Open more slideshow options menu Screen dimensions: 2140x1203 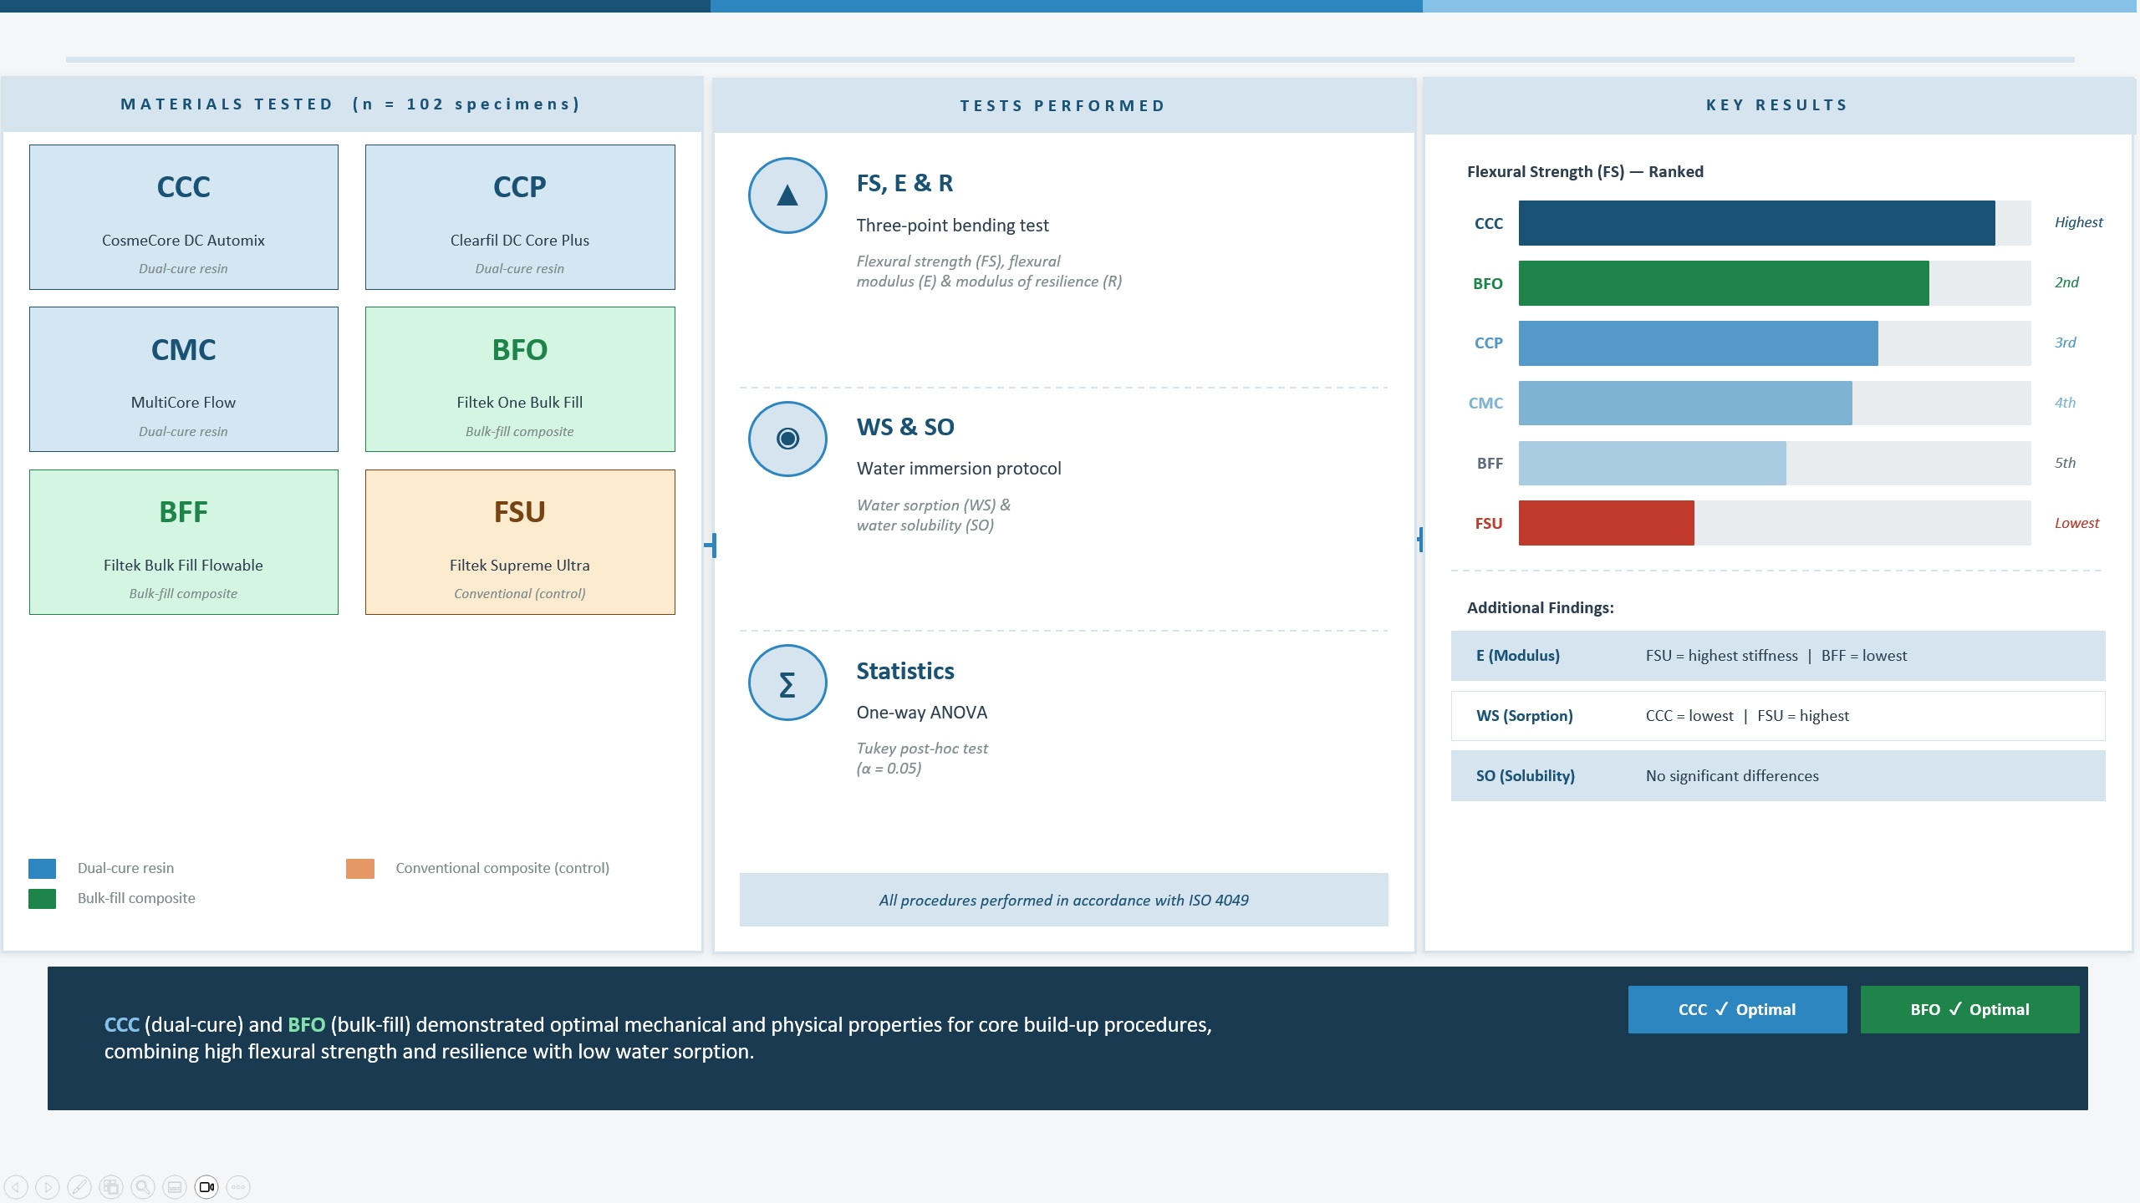238,1186
